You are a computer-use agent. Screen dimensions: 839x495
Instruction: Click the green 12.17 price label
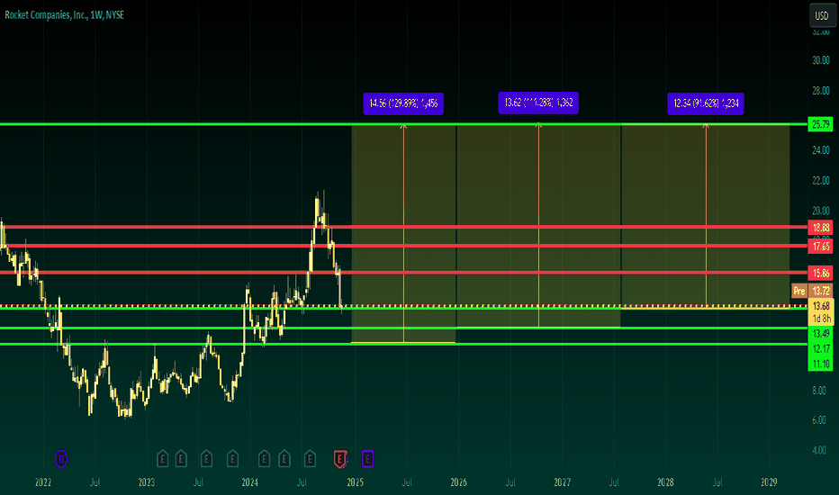pos(821,349)
